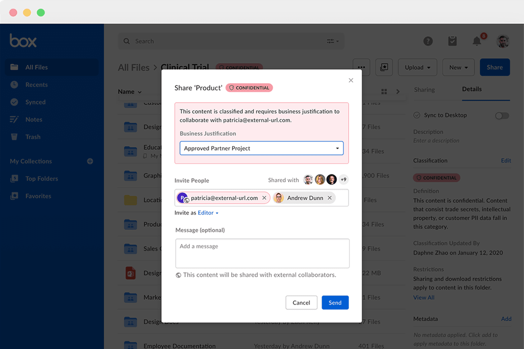Screen dimensions: 524x349
Task: Switch to the Details tab
Action: point(472,89)
